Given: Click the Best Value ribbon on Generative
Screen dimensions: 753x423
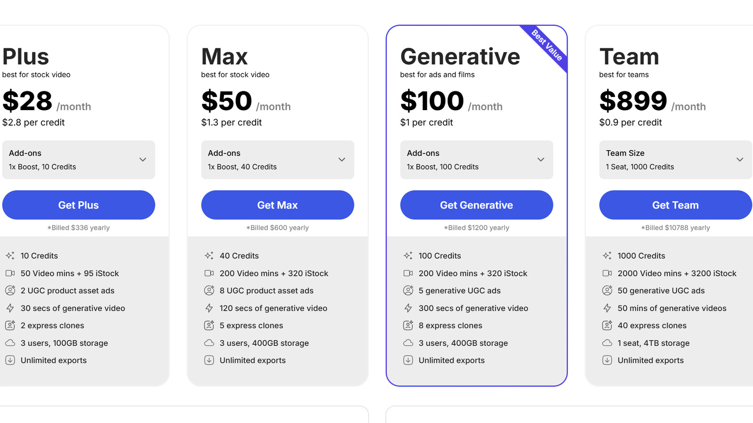Looking at the screenshot, I should 546,46.
